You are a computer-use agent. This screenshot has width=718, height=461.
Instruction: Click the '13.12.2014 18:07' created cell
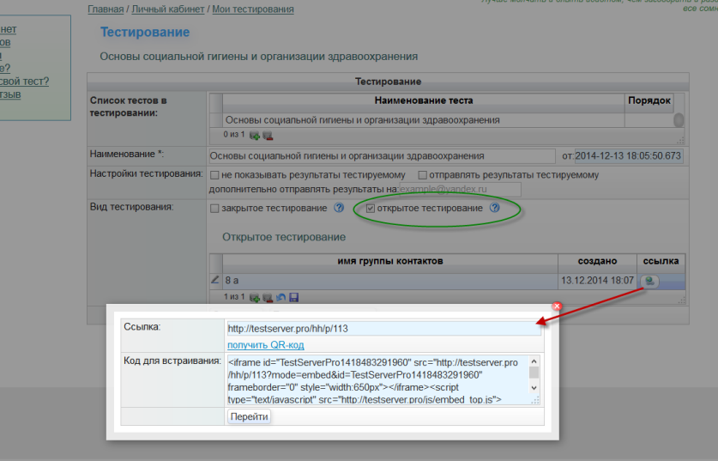click(x=597, y=281)
